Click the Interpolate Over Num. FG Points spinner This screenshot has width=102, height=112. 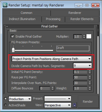point(90,83)
